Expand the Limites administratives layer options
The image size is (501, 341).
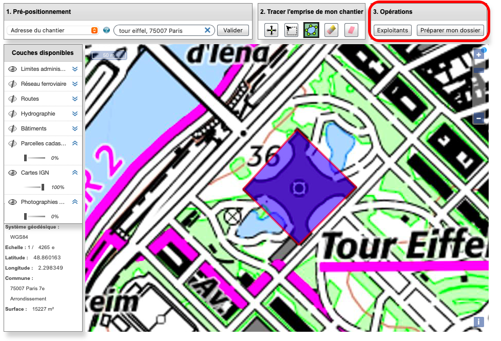(x=75, y=69)
